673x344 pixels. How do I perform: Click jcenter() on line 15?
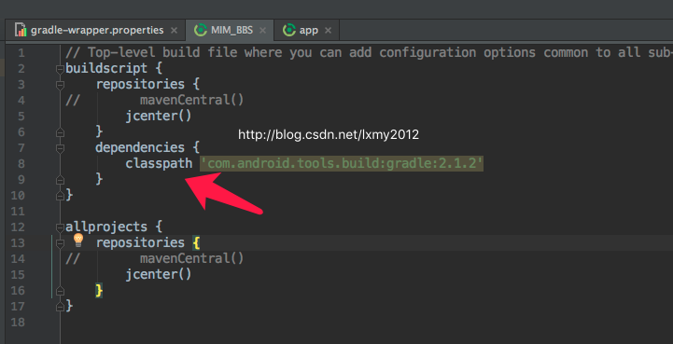tap(159, 274)
